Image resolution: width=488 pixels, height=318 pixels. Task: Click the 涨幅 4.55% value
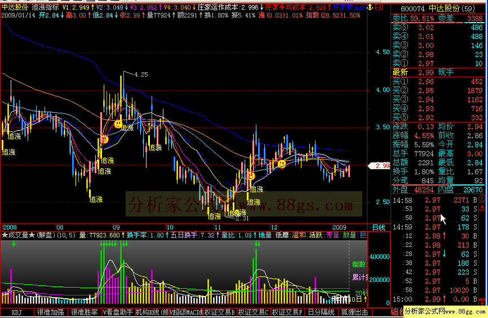tap(424, 136)
